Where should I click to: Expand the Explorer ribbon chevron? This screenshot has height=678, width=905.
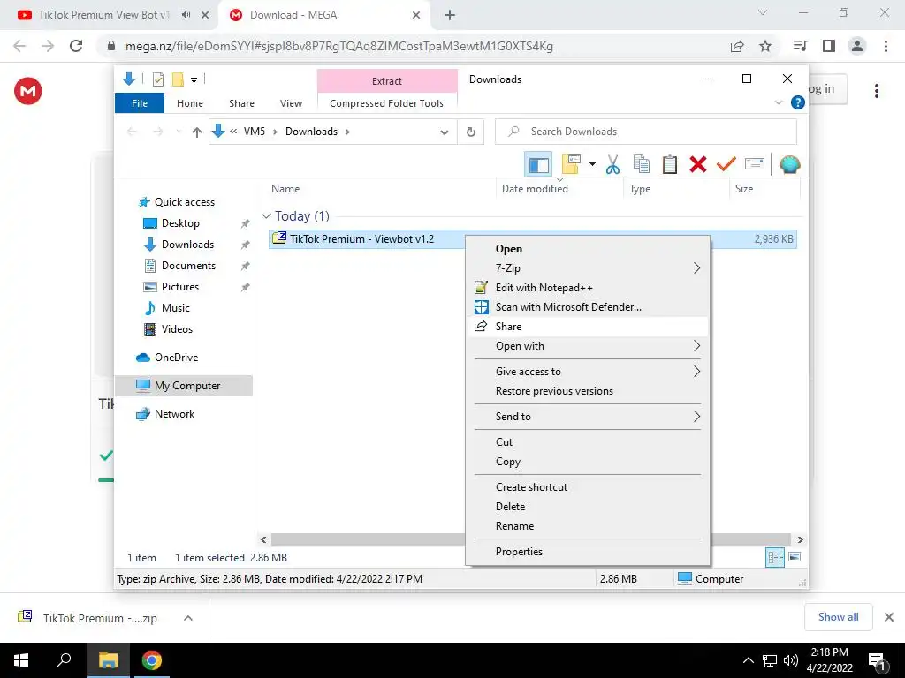point(778,102)
